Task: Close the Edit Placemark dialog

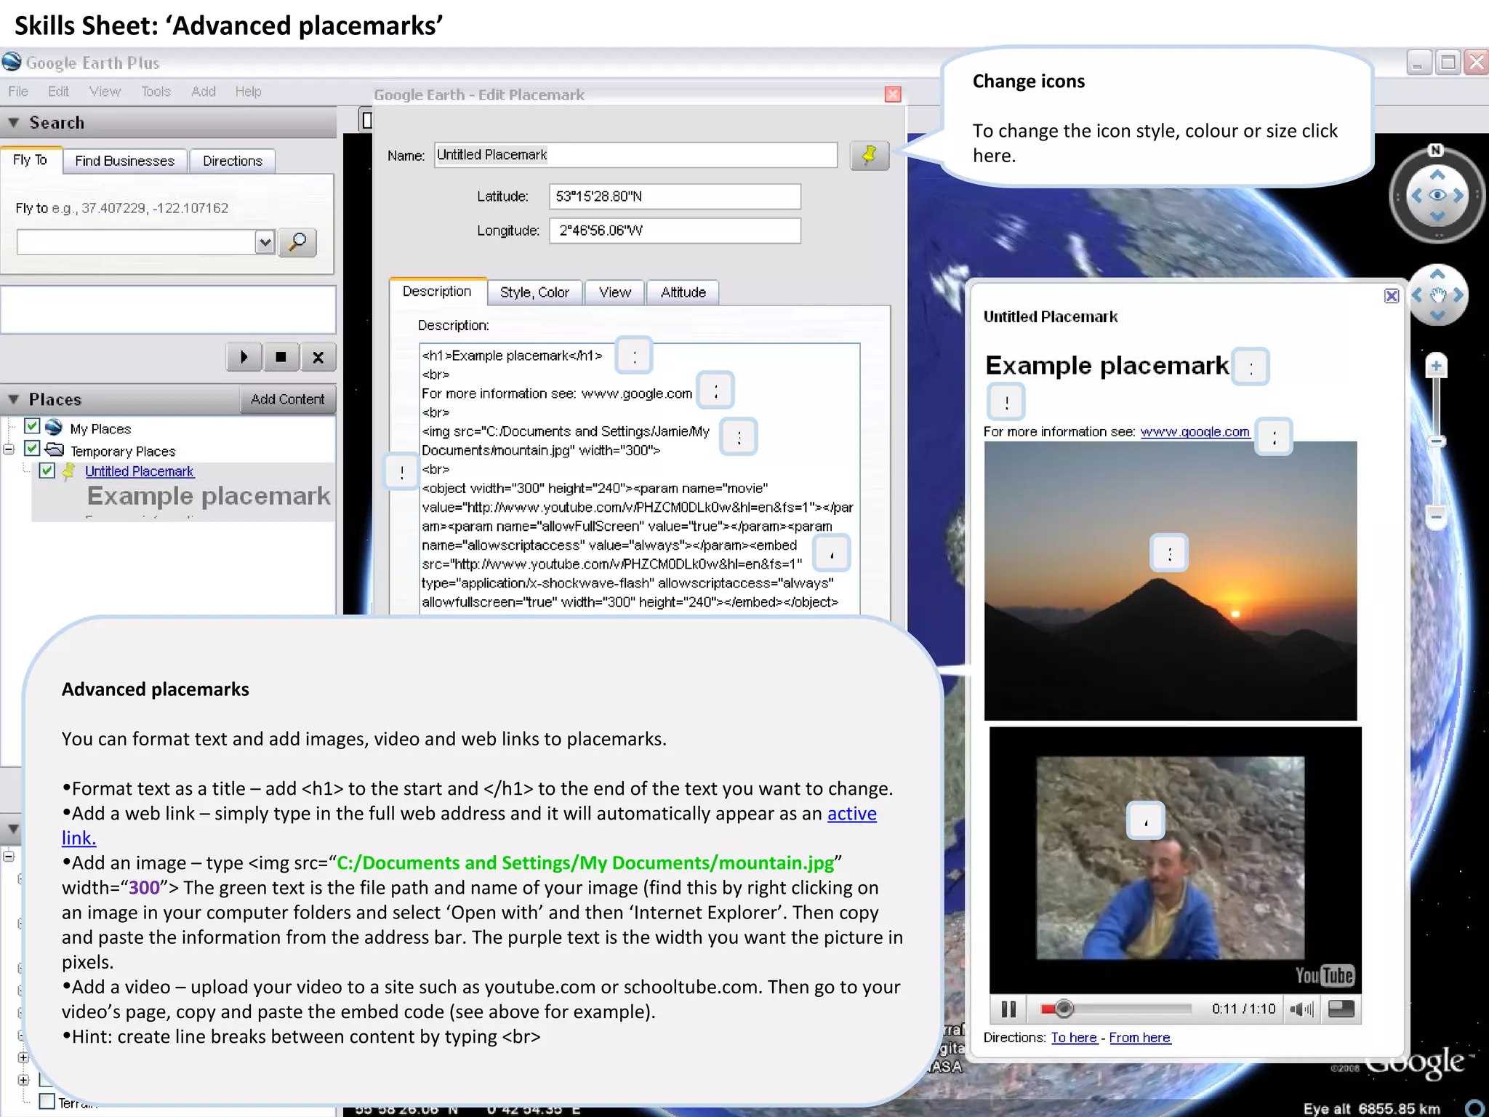Action: click(893, 94)
